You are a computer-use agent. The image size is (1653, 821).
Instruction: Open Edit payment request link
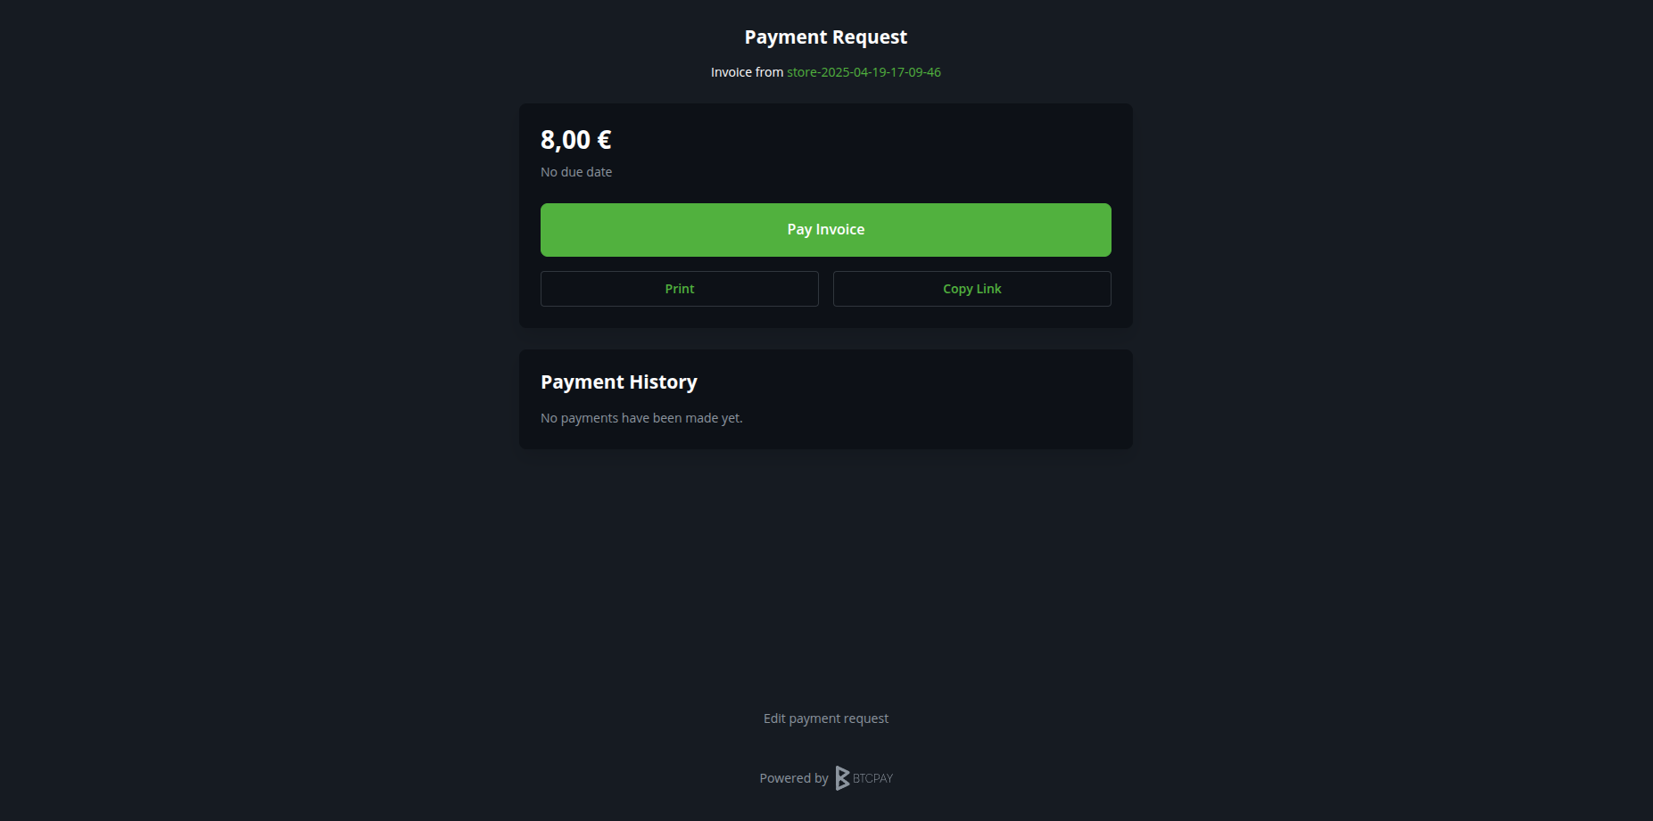pos(826,718)
